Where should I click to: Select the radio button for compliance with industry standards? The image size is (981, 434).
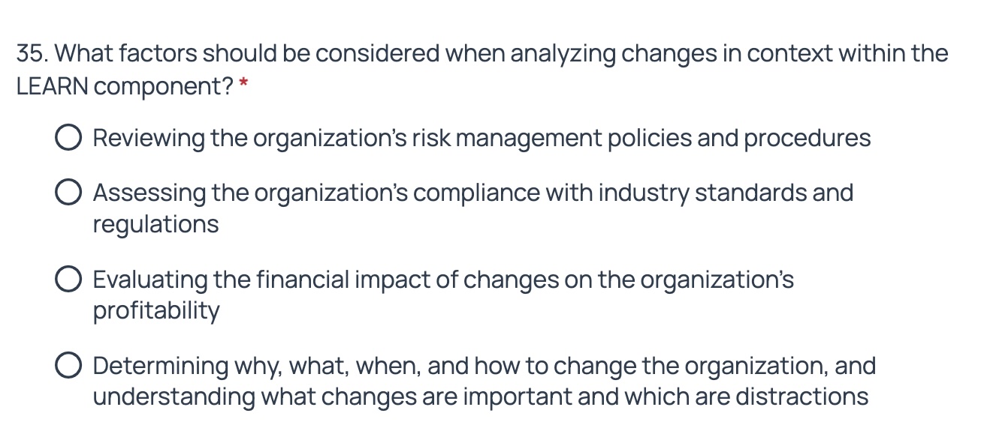69,192
